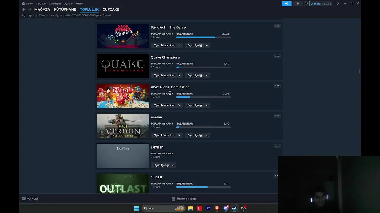Viewport: 380px width, 213px height.
Task: Click the $0.20 wallet balance
Action: (327, 4)
